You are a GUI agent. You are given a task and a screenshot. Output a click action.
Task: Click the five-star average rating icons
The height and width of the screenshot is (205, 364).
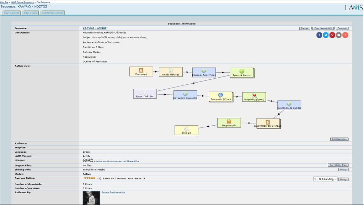[x=90, y=178]
